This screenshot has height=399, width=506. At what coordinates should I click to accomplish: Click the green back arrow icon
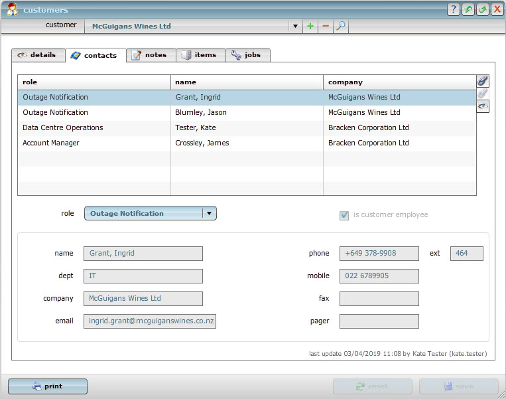(x=468, y=9)
